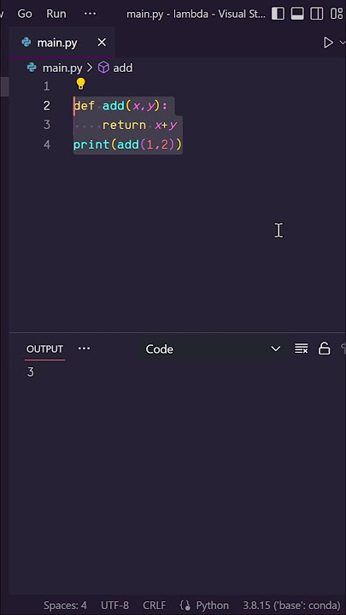Click the lightbulb code action icon
The height and width of the screenshot is (615, 346).
pyautogui.click(x=80, y=84)
